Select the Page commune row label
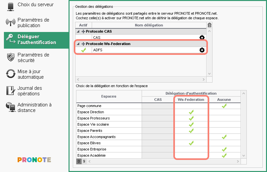Screen dimensions: 267x172 [x=89, y=106]
